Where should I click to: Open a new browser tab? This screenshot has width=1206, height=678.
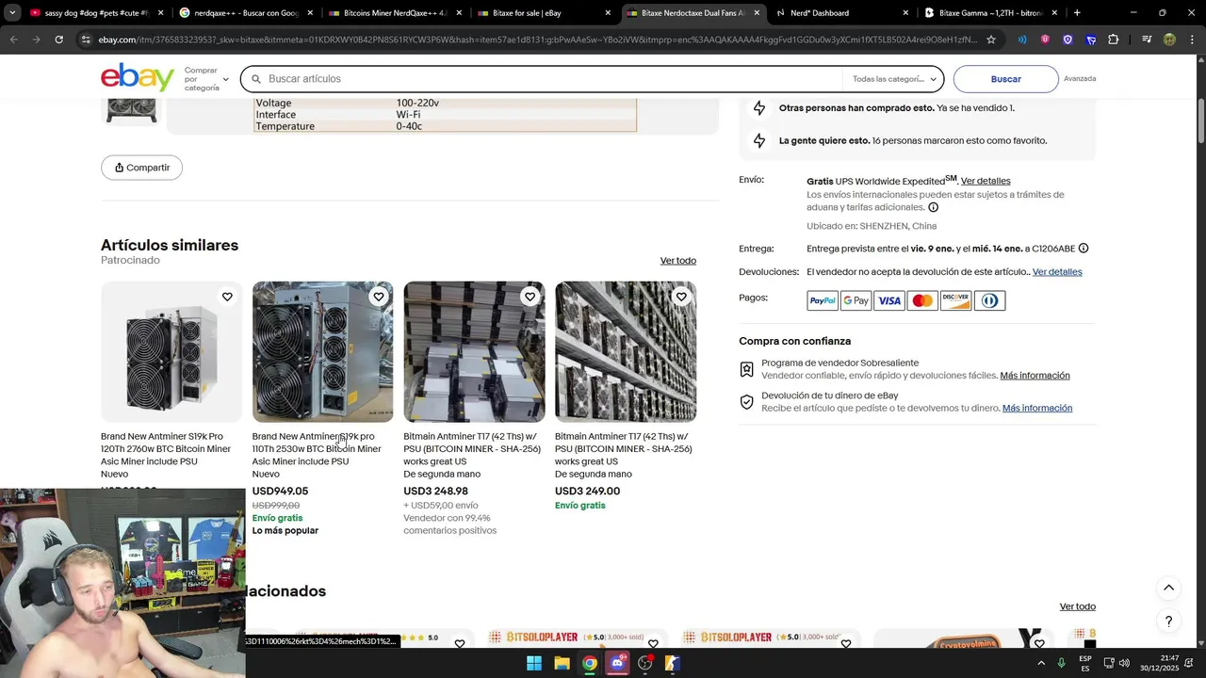click(x=1077, y=13)
